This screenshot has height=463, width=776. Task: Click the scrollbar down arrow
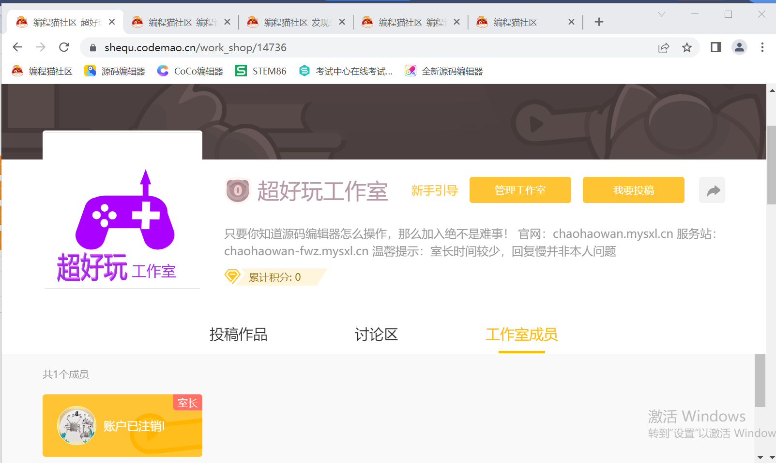tap(772, 457)
